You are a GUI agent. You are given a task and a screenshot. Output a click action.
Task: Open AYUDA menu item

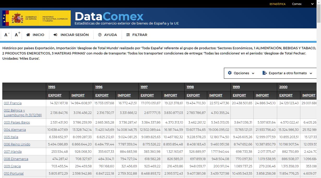coord(108,35)
